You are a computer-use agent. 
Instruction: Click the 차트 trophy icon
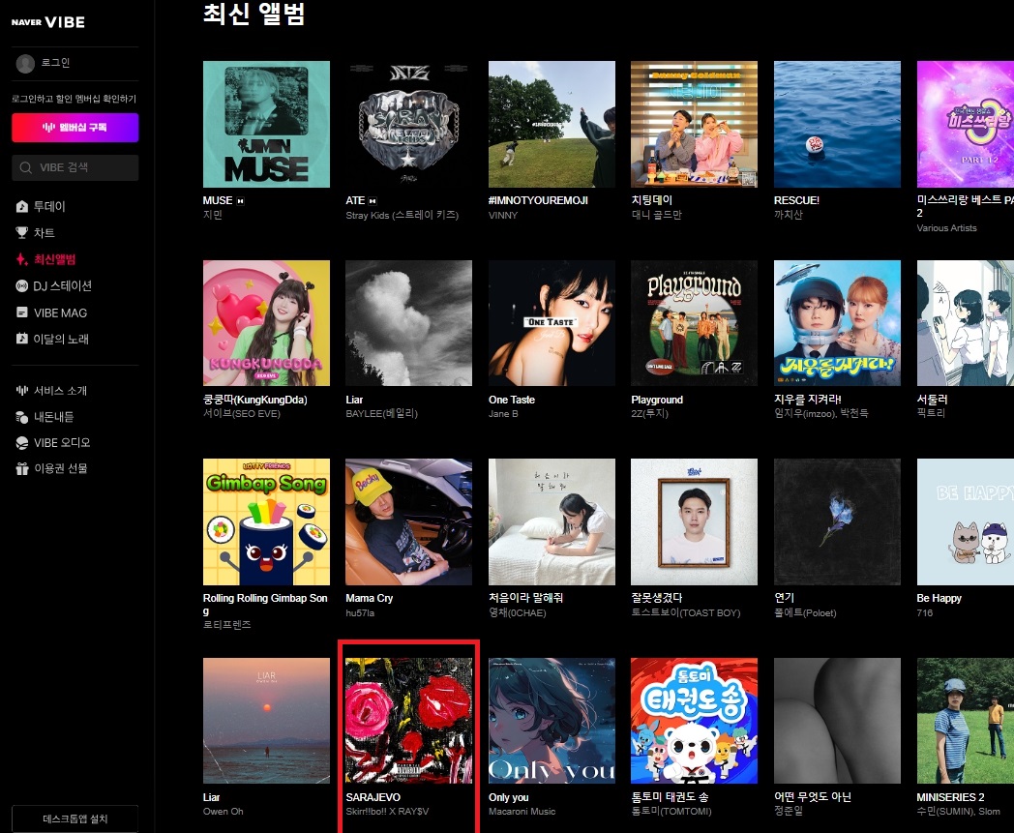click(x=22, y=232)
